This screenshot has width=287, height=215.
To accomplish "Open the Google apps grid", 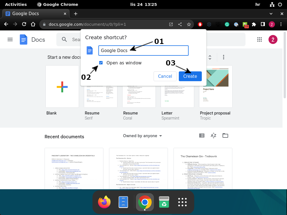I will pyautogui.click(x=259, y=39).
